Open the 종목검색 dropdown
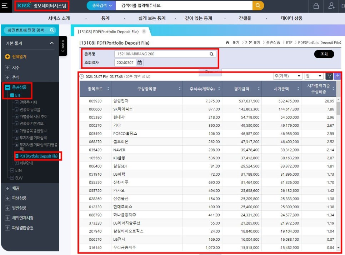 click(101, 5)
